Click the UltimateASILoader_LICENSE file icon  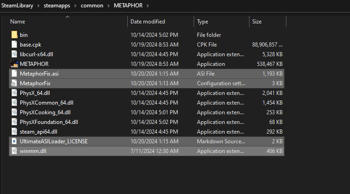click(x=14, y=141)
